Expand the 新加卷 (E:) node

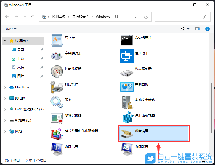[5, 120]
